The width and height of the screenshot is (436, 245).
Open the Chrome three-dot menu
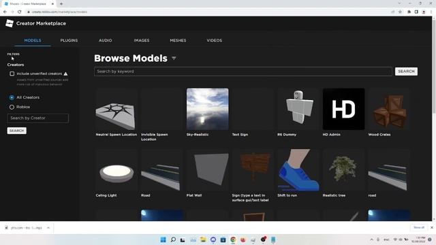point(431,12)
